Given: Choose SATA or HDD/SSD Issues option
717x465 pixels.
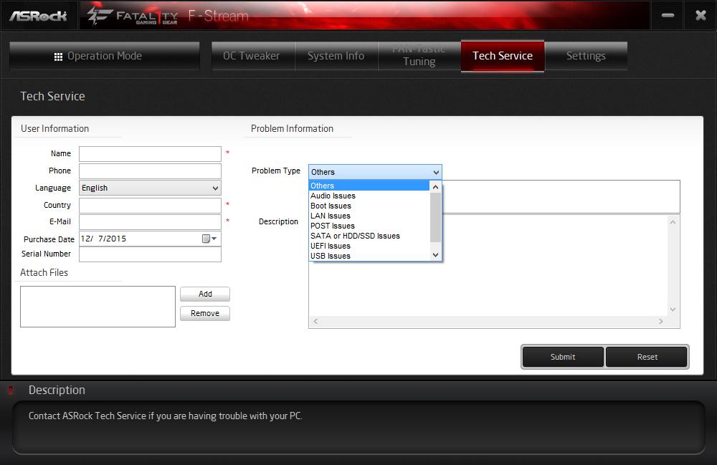Looking at the screenshot, I should point(355,236).
